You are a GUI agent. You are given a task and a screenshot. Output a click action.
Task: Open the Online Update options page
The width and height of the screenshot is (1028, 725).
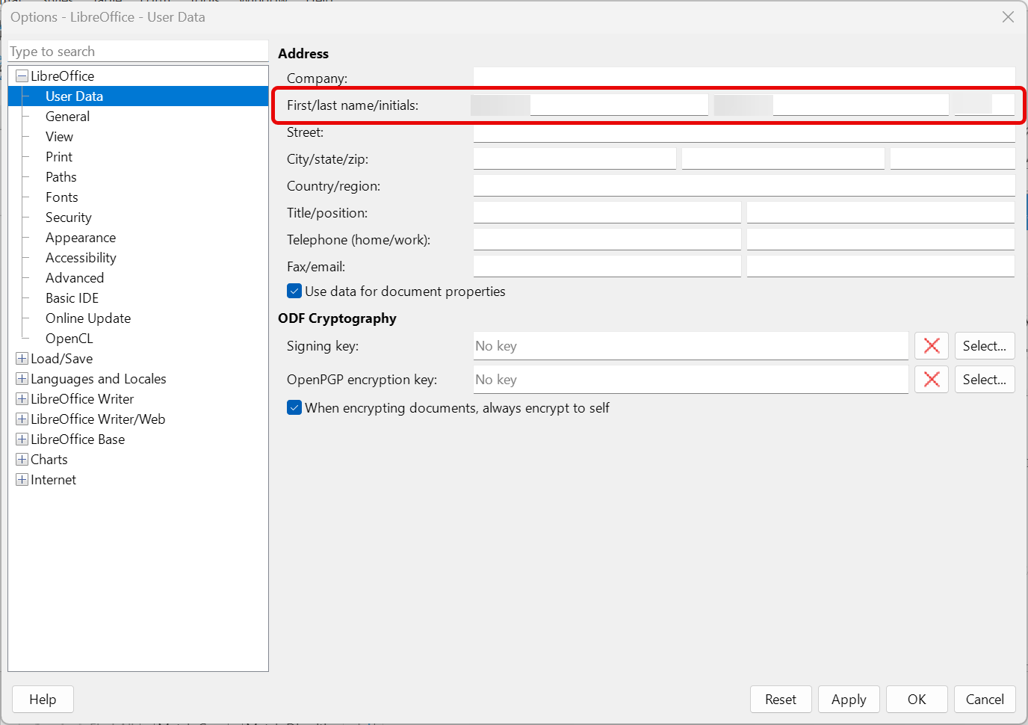(x=88, y=318)
